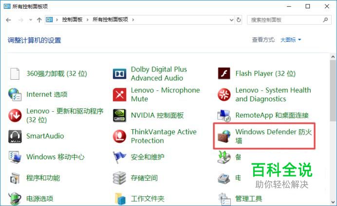Click the back navigation arrow
Screen dimensions: 337x206
pyautogui.click(x=8, y=20)
